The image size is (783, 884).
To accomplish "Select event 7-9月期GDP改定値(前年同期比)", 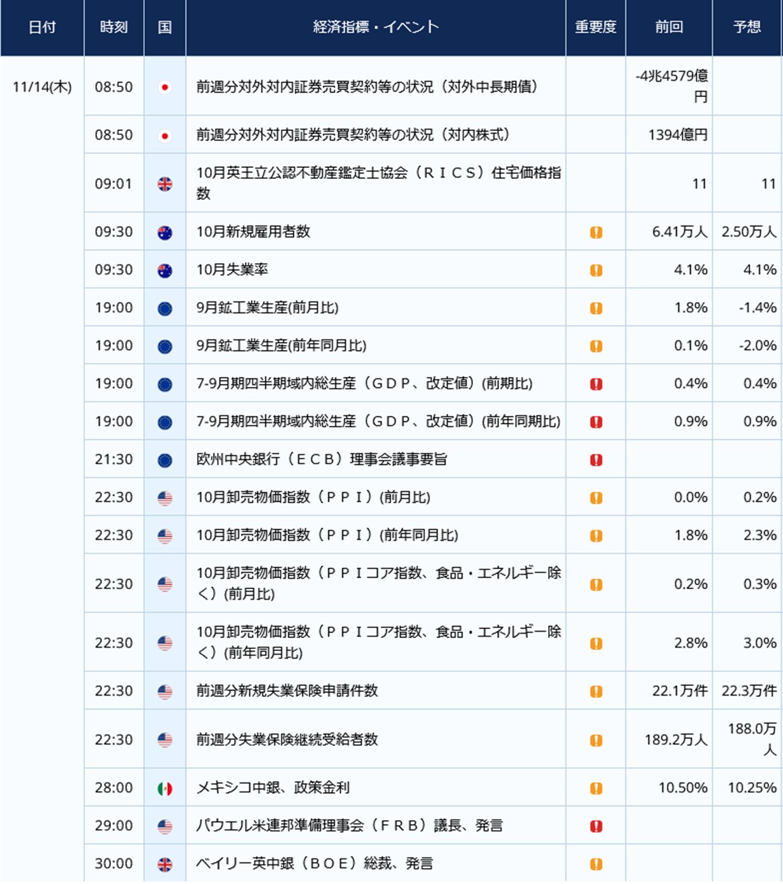I will pos(378,421).
